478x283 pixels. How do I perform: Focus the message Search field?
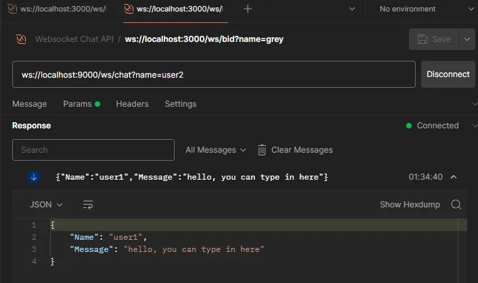(93, 150)
